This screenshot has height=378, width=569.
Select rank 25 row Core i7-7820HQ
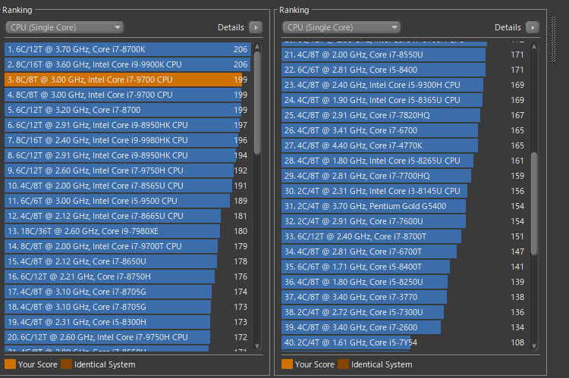[x=404, y=116]
